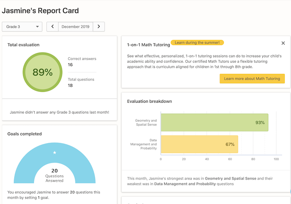Click the star icon on goals gauge

[55, 153]
